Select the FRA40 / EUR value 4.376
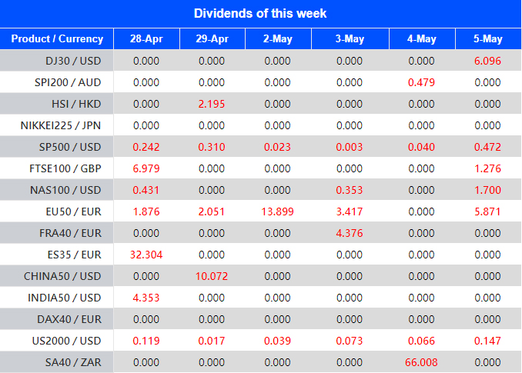Viewport: 522px width, 373px height. point(350,233)
